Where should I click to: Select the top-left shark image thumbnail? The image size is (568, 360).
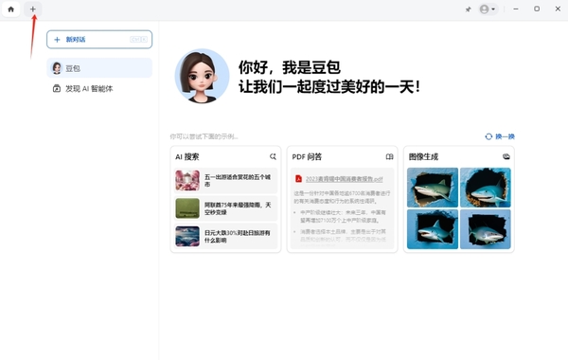point(433,188)
